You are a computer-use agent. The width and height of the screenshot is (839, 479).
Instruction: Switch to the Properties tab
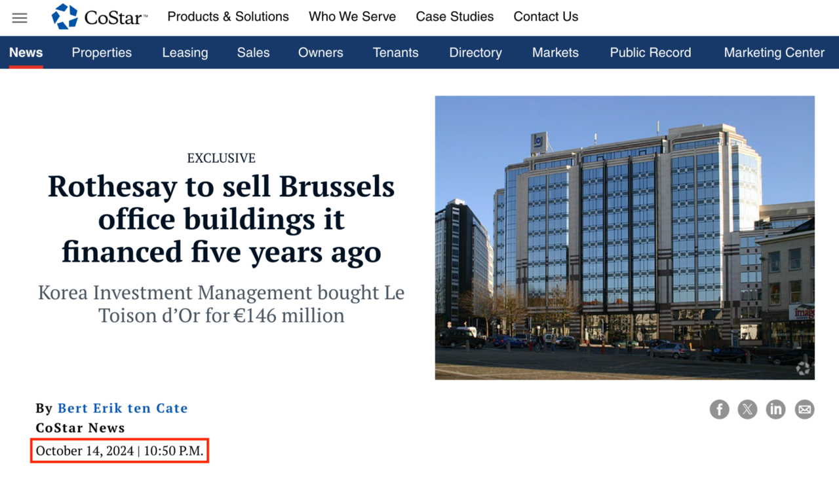[x=102, y=53]
